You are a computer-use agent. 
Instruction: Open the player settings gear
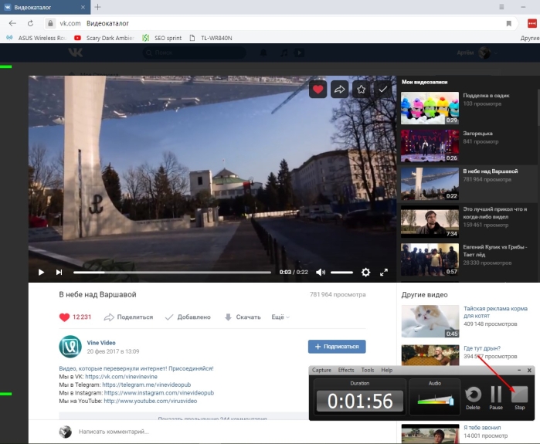tap(365, 273)
